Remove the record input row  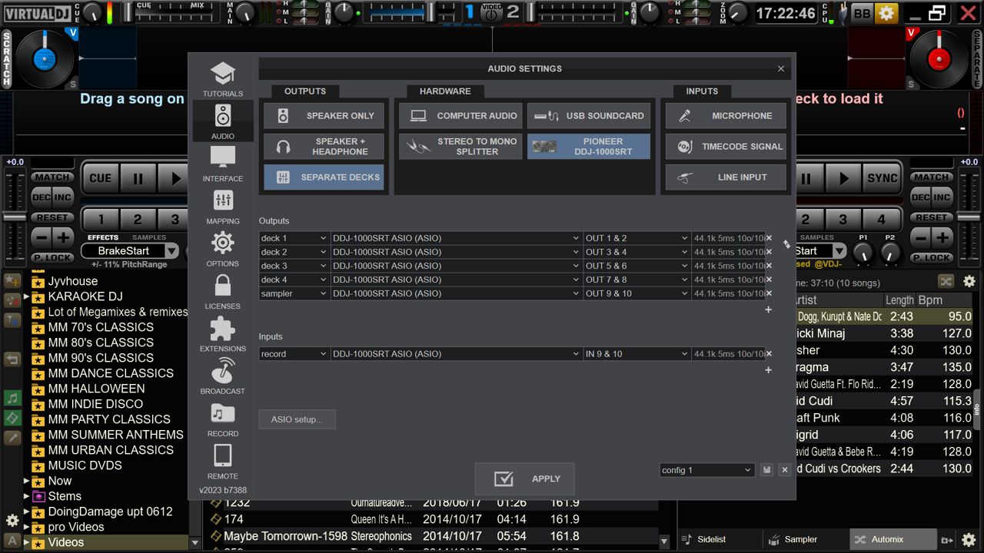coord(769,354)
